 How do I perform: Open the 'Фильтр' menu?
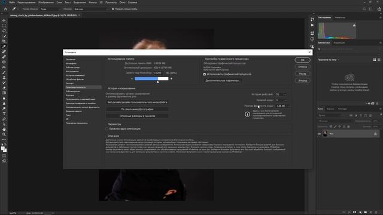[93, 2]
